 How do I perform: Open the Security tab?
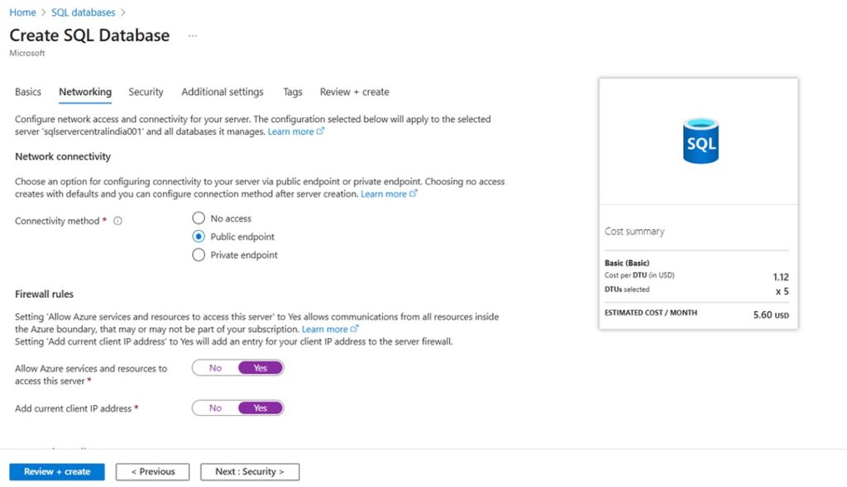tap(146, 92)
